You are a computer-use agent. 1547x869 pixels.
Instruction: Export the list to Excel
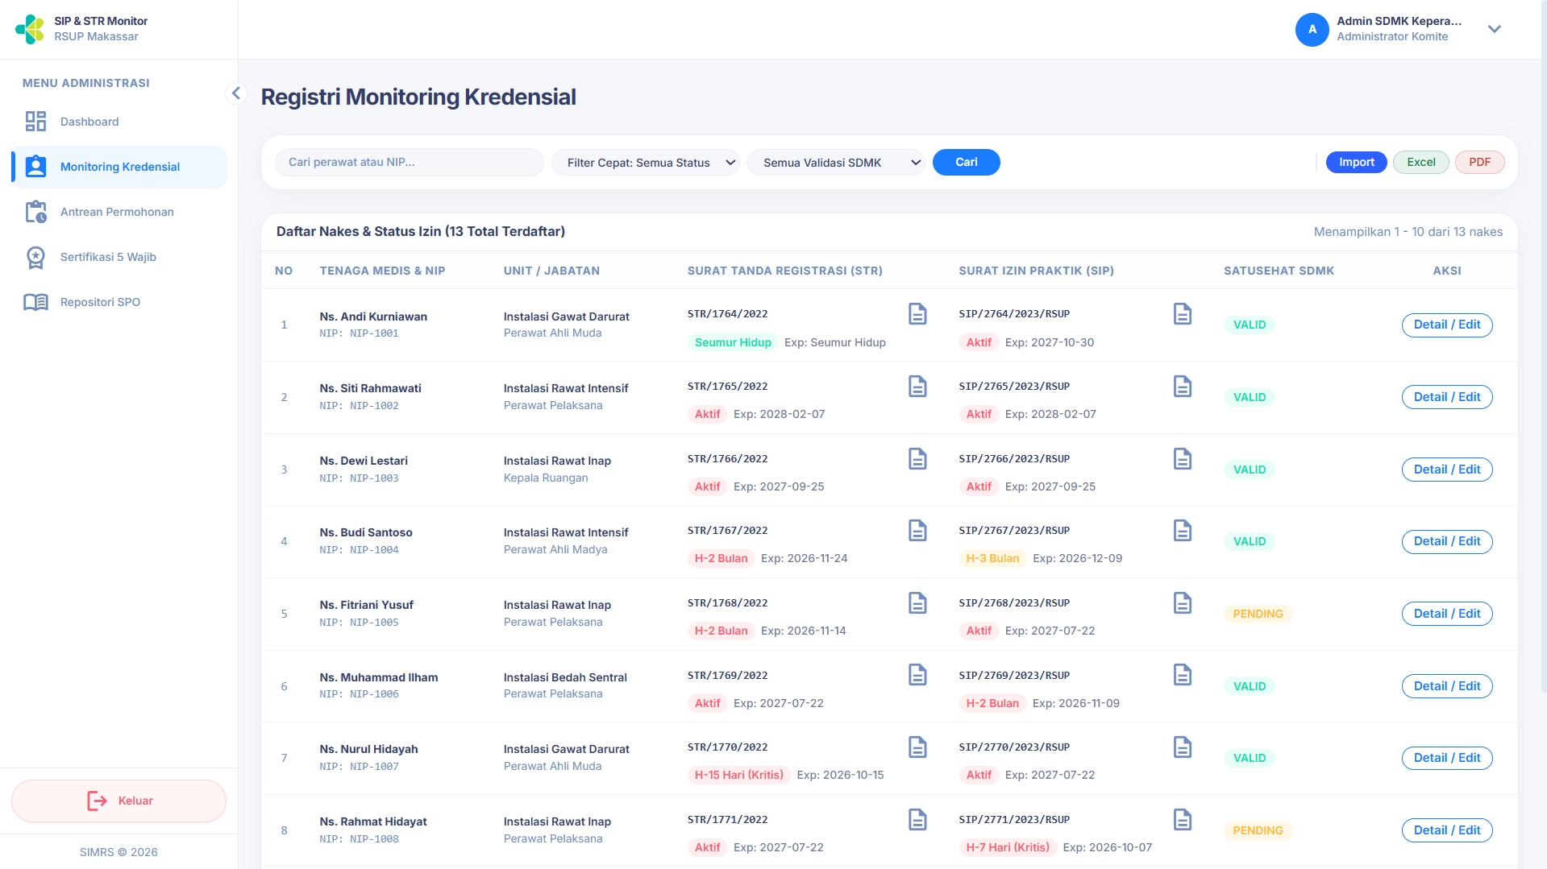[x=1421, y=162]
